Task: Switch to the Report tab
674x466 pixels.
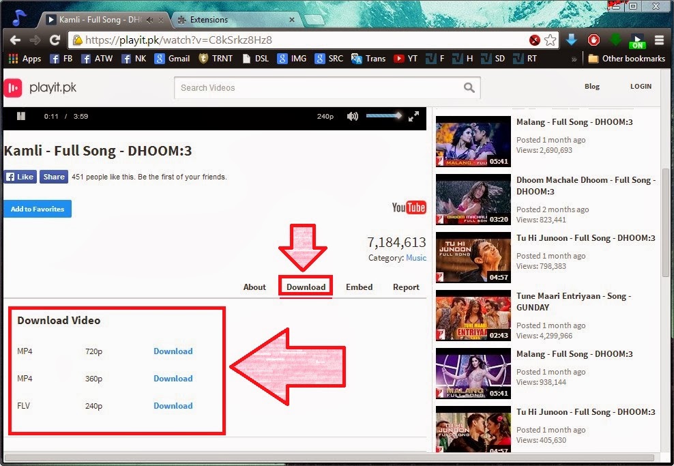Action: coord(406,287)
